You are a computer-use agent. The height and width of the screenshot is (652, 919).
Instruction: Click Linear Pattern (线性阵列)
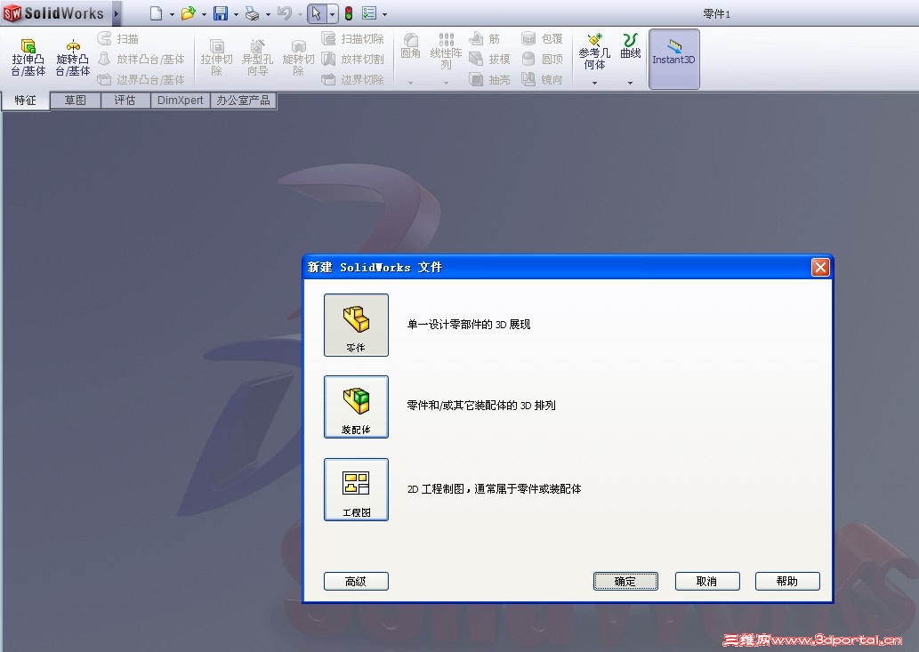pyautogui.click(x=446, y=51)
